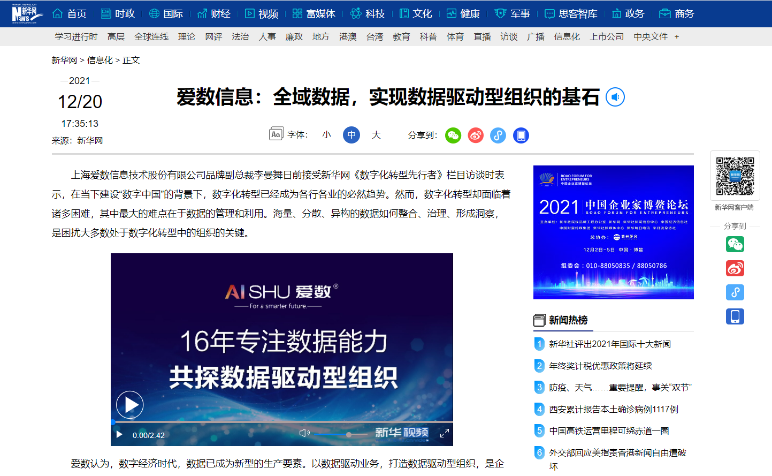Set font size to small (小)
Viewport: 772px width, 476px height.
pyautogui.click(x=327, y=135)
